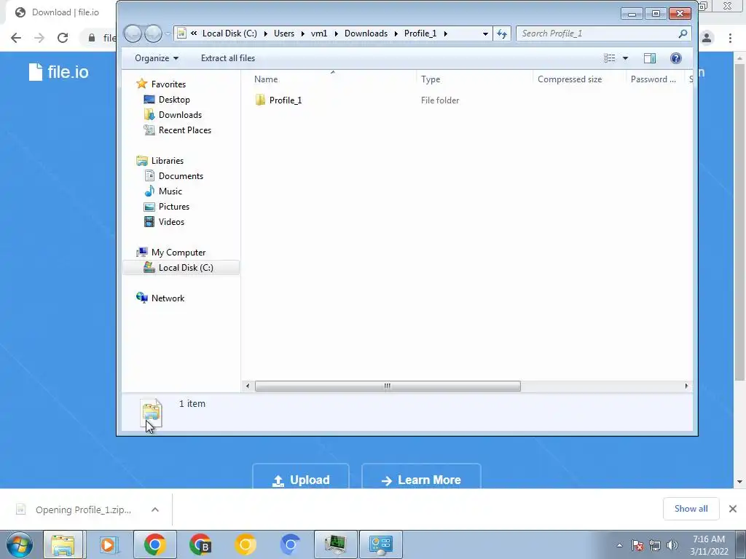Open Chrome's three-dot menu
The image size is (746, 559).
(x=730, y=38)
